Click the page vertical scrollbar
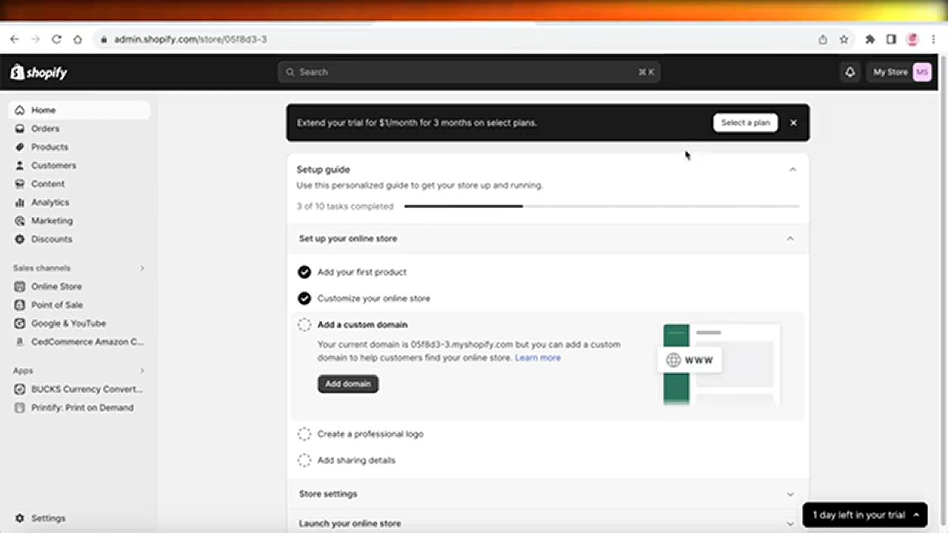This screenshot has height=533, width=948. click(943, 291)
